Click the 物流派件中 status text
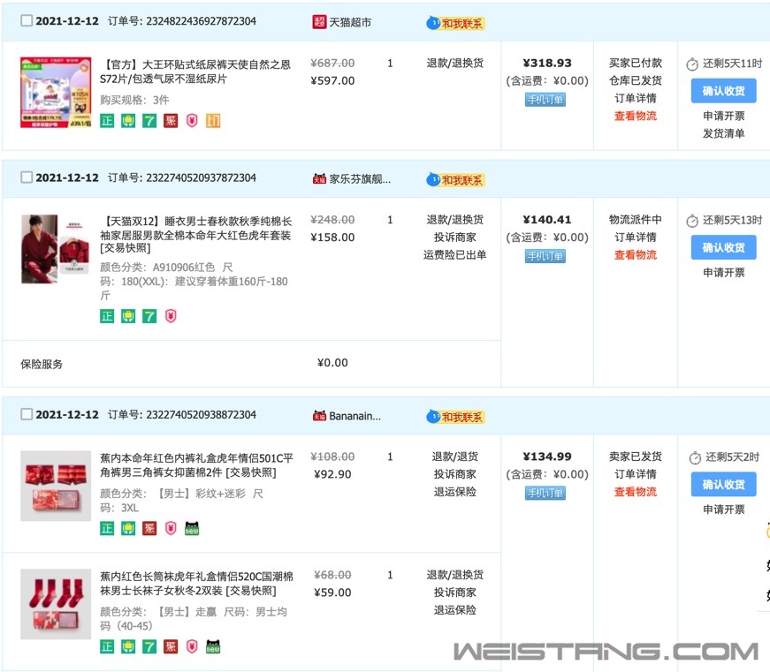The width and height of the screenshot is (770, 672). 636,219
